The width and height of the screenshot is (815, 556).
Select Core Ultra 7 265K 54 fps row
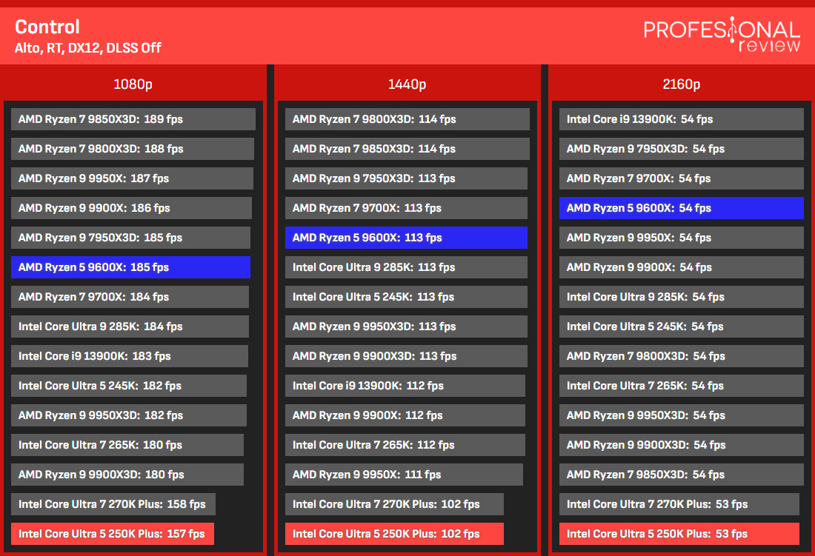(x=682, y=386)
